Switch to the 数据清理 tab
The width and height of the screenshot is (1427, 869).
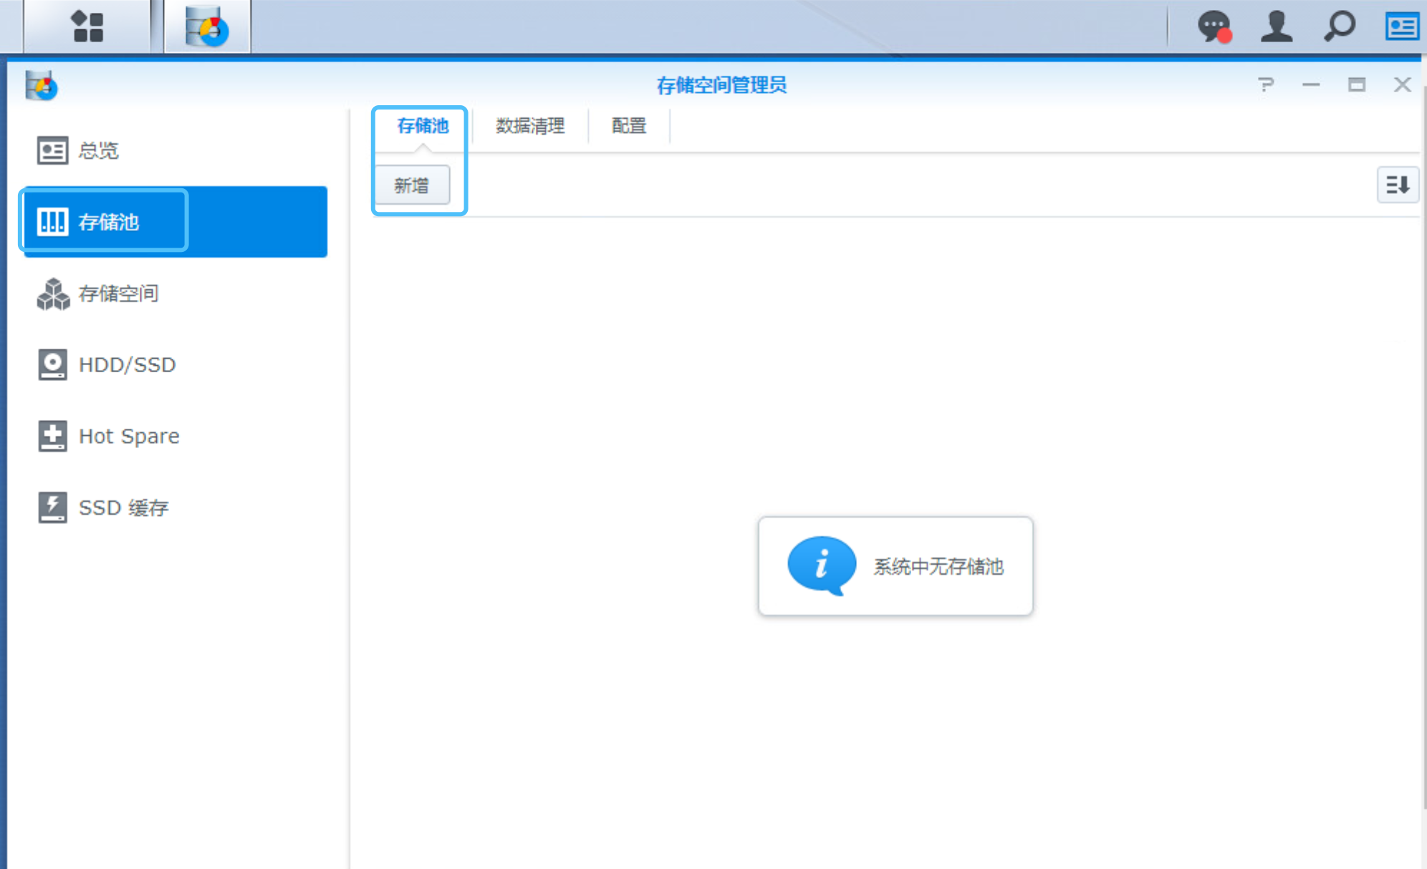(x=530, y=126)
